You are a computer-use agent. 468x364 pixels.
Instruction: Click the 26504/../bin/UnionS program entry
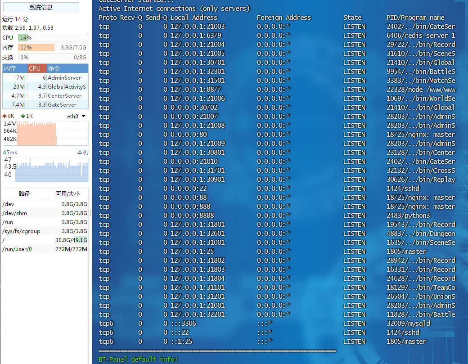[x=421, y=296]
